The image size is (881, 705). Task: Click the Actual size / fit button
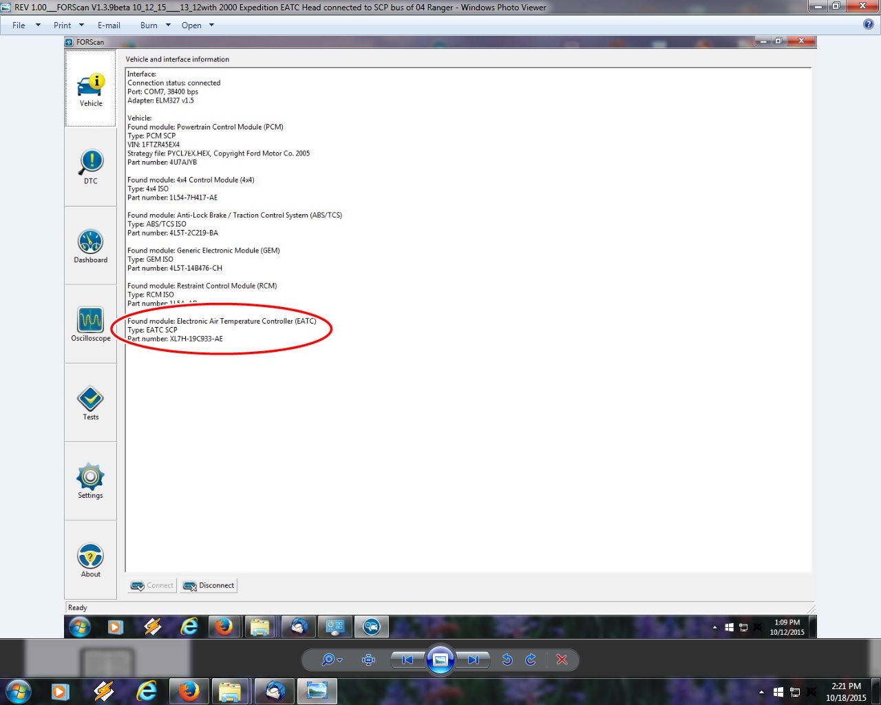point(369,660)
